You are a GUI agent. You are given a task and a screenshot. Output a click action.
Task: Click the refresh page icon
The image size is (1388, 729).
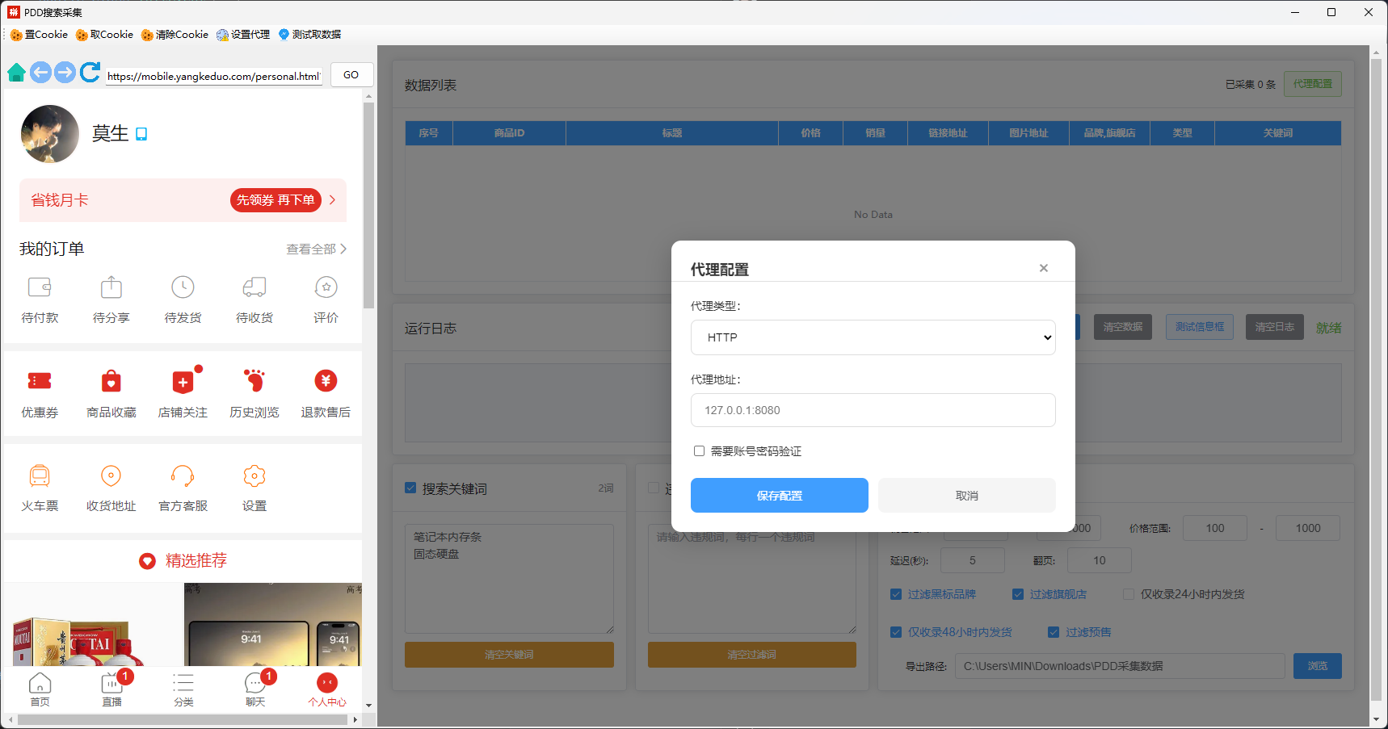tap(90, 73)
